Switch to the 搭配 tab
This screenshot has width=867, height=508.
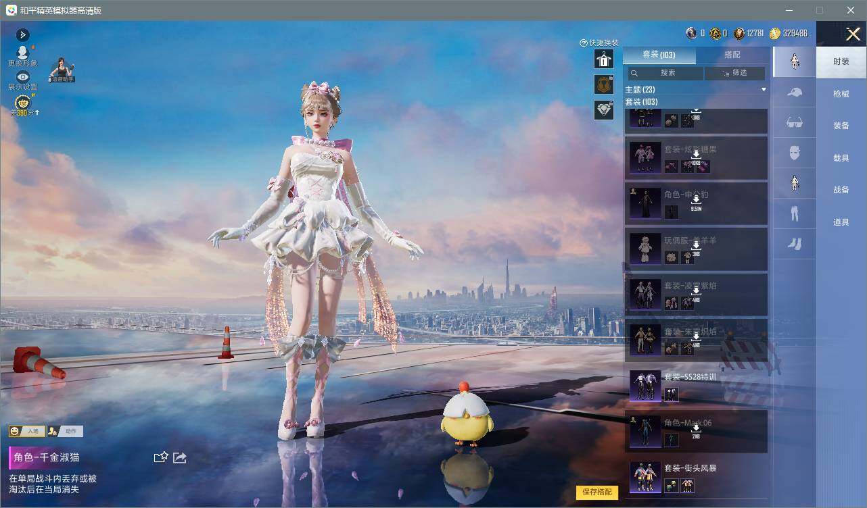pyautogui.click(x=732, y=55)
